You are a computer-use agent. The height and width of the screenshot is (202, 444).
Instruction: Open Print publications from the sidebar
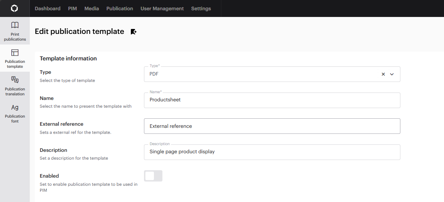coord(15,31)
